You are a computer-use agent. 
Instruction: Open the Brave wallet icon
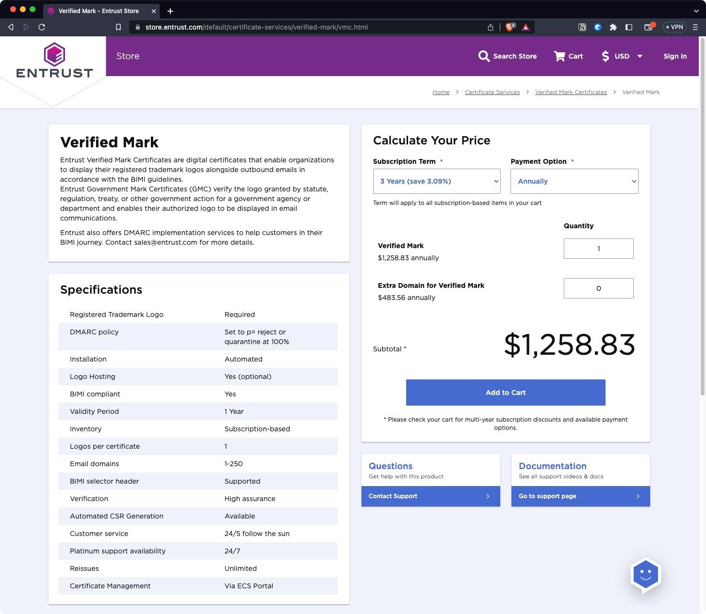(x=649, y=27)
